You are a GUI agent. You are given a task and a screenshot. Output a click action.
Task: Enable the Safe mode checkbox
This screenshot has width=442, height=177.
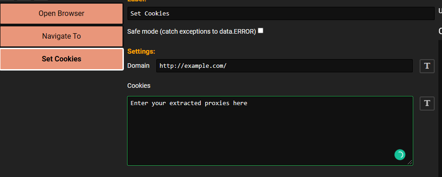(x=261, y=30)
